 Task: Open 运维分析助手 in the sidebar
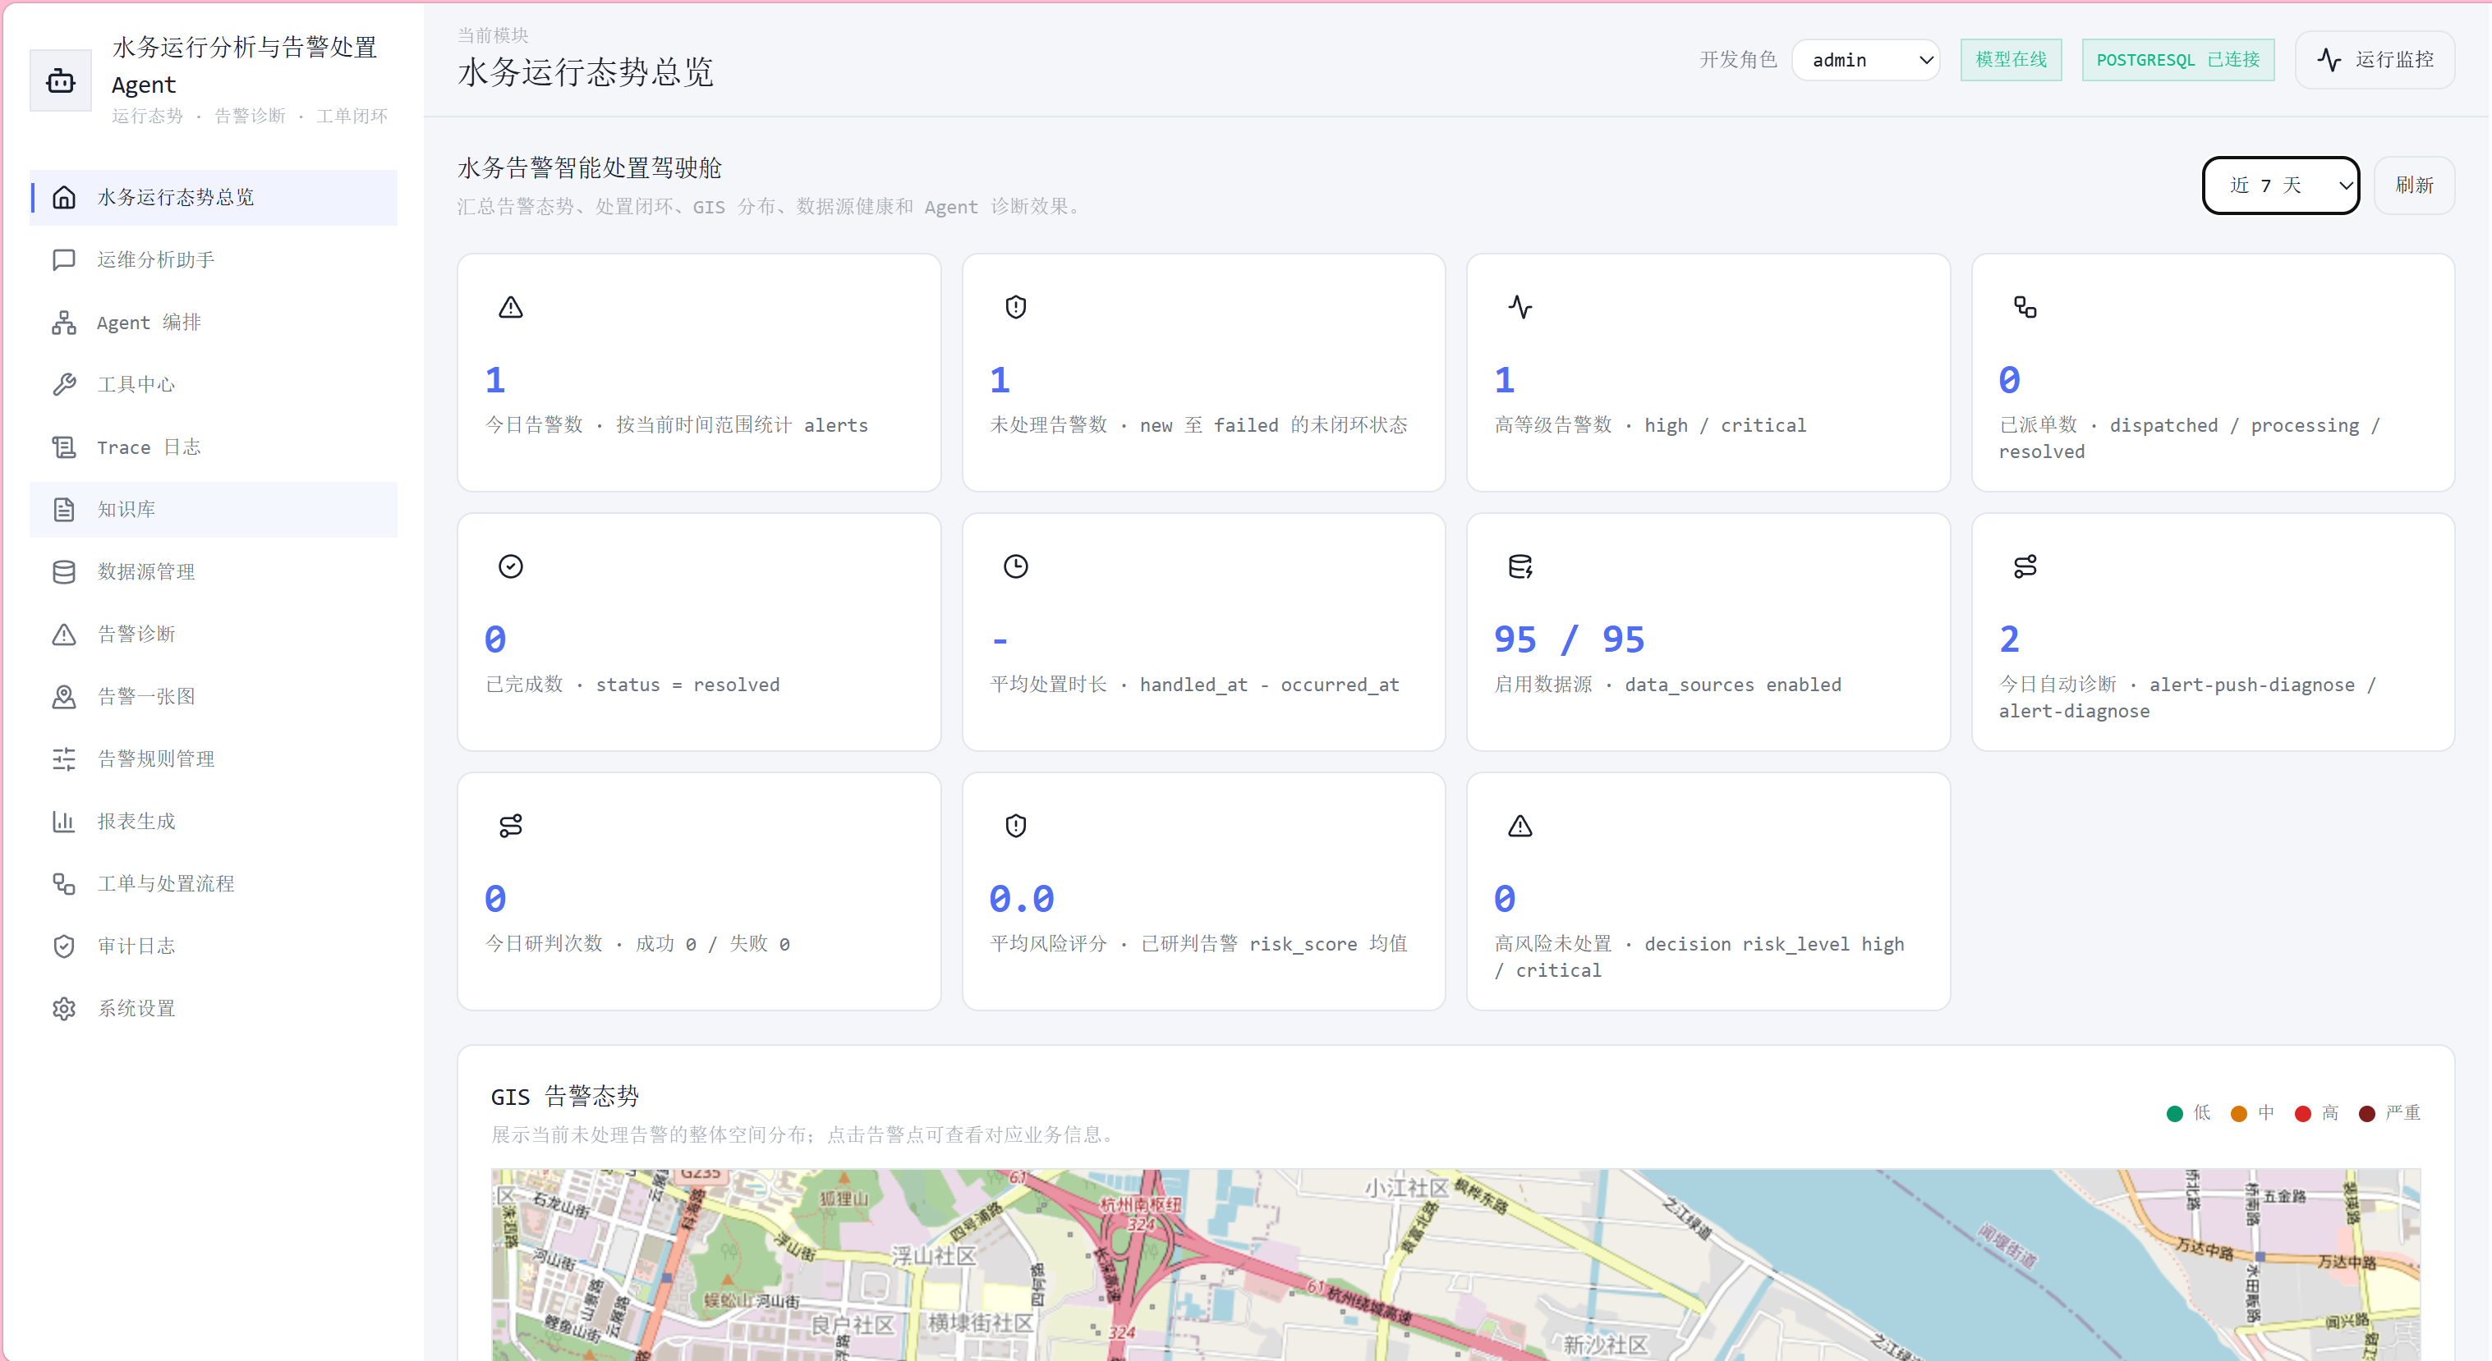point(213,260)
